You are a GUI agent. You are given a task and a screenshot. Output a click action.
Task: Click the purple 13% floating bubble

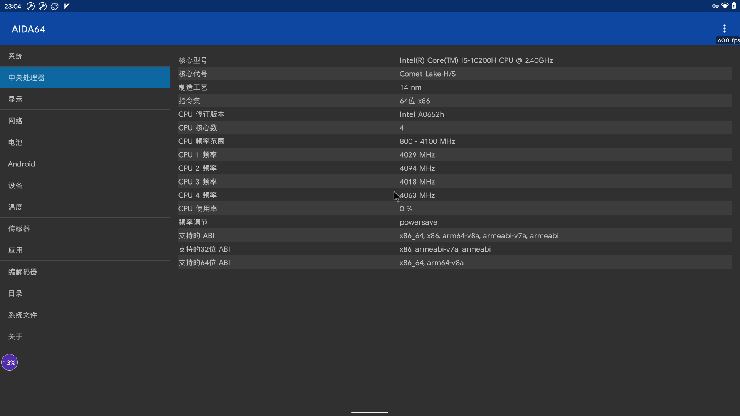(x=9, y=362)
